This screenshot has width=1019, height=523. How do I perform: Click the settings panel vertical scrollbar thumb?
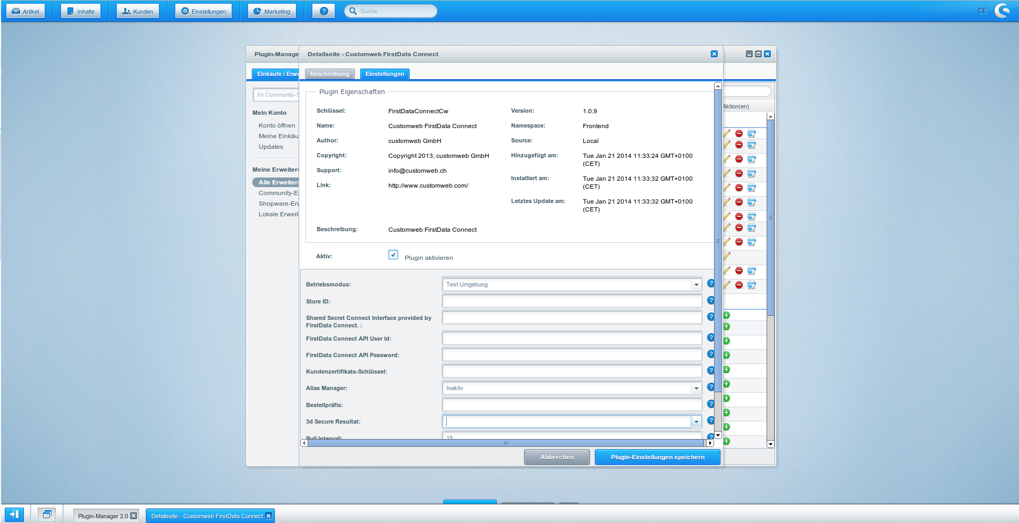718,241
